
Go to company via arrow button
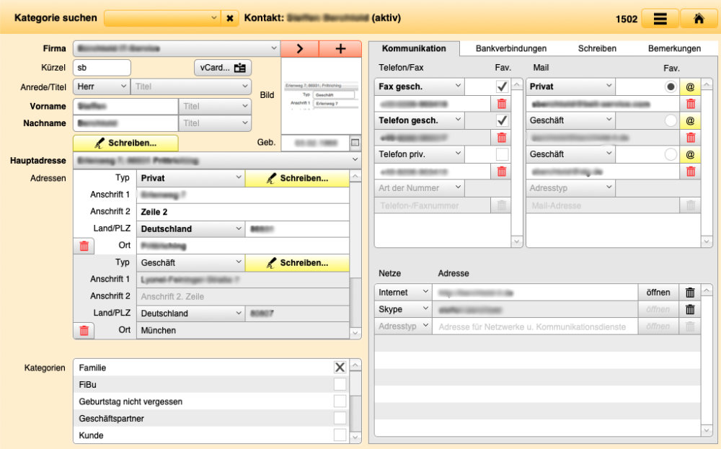click(300, 49)
